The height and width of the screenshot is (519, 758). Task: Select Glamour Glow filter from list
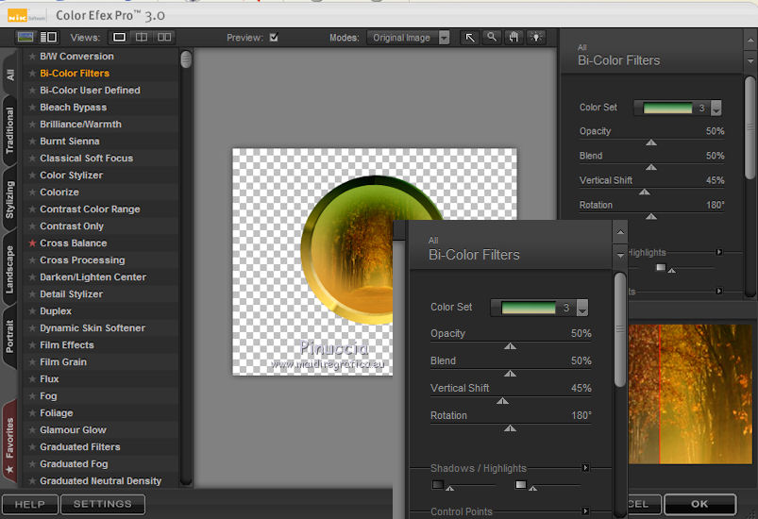click(73, 430)
